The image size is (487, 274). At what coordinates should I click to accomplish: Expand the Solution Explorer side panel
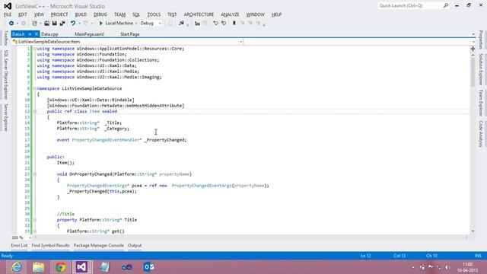coord(481,69)
